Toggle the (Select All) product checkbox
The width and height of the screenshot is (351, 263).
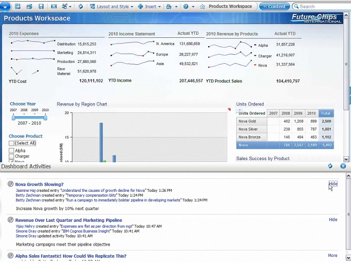point(11,143)
